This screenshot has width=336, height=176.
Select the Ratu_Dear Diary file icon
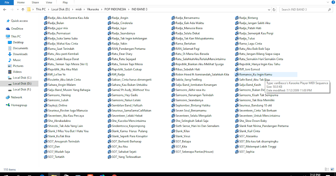109,54
